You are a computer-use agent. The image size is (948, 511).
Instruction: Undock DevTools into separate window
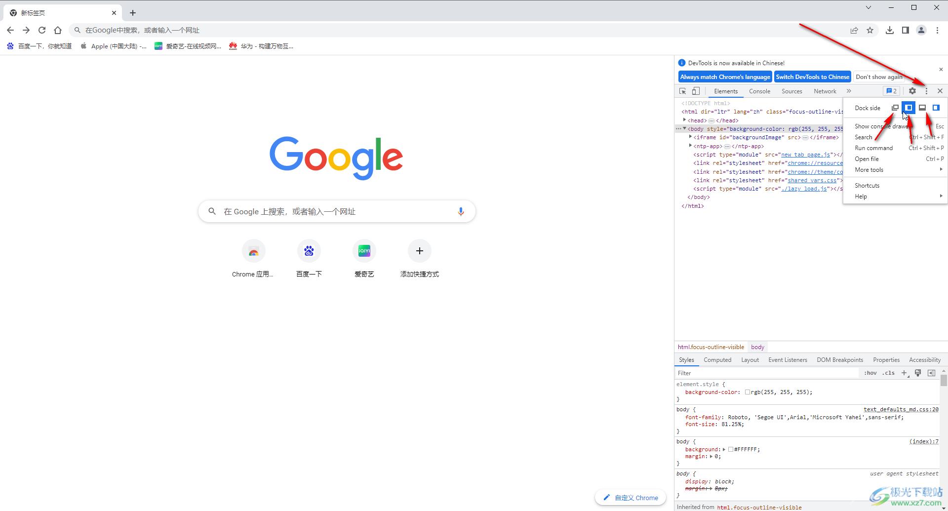(895, 108)
